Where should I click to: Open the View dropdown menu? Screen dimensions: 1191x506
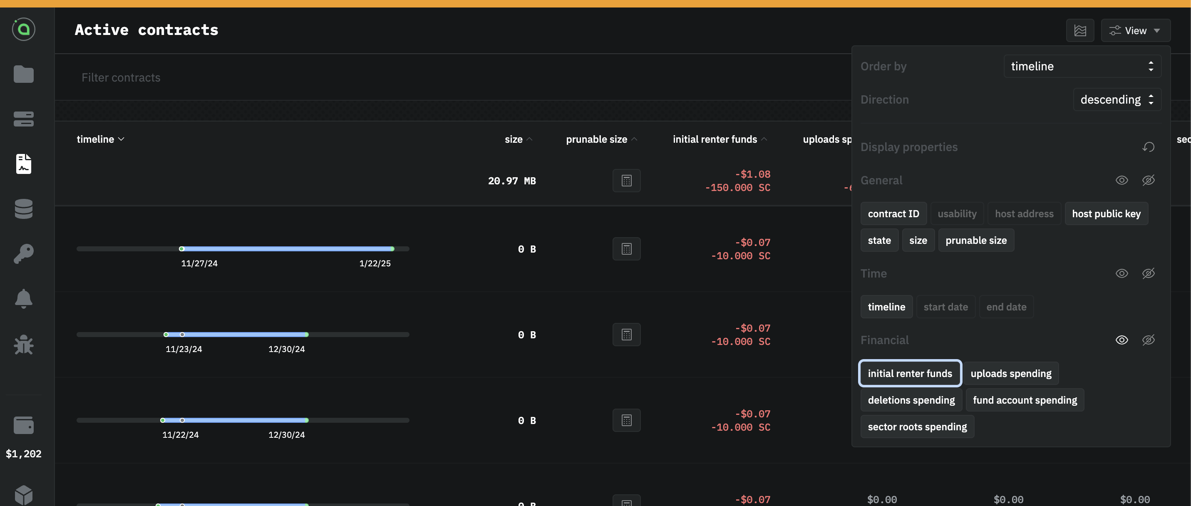point(1136,30)
